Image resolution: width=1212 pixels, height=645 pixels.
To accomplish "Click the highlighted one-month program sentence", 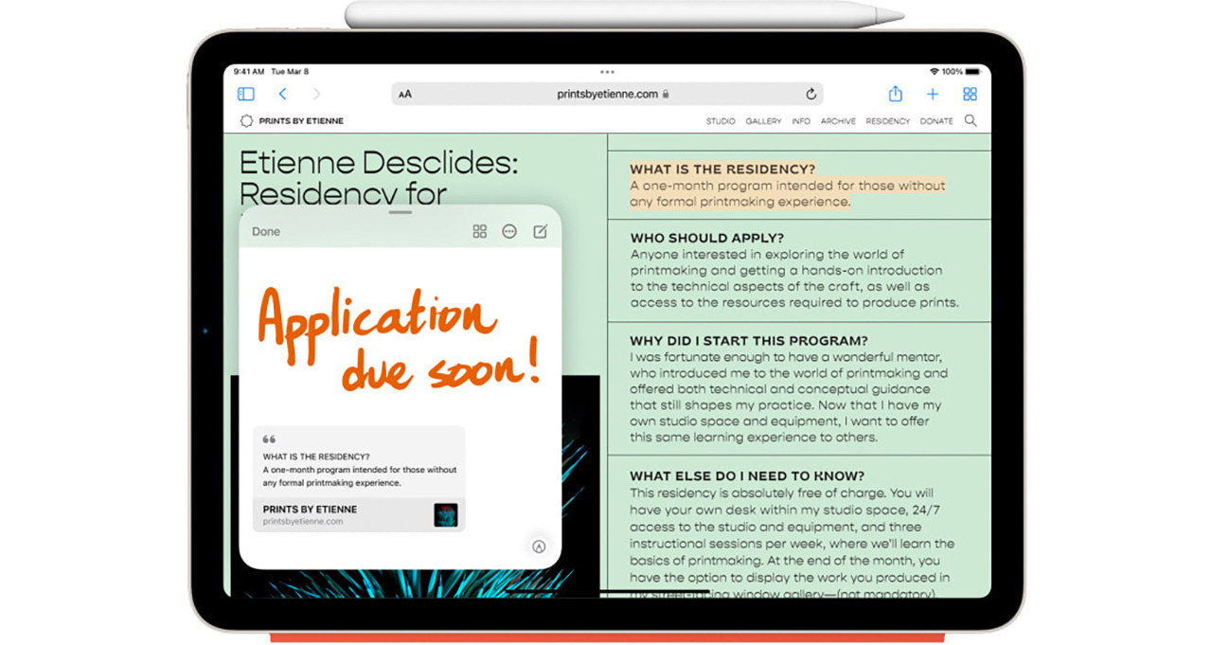I will 788,193.
